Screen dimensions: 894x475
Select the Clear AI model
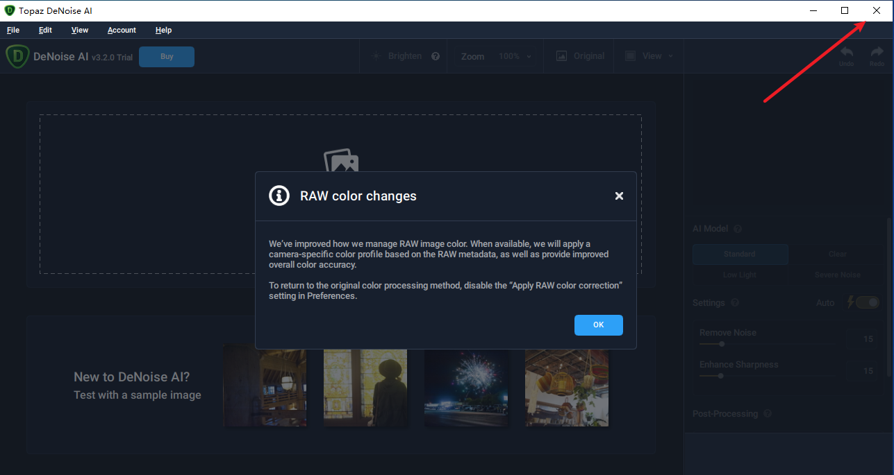click(x=837, y=254)
